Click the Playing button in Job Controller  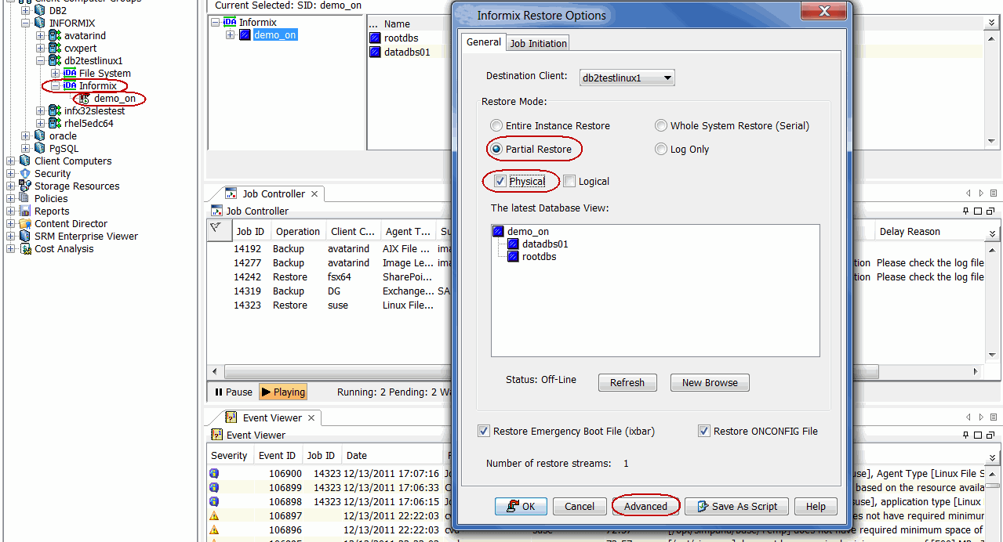tap(283, 392)
